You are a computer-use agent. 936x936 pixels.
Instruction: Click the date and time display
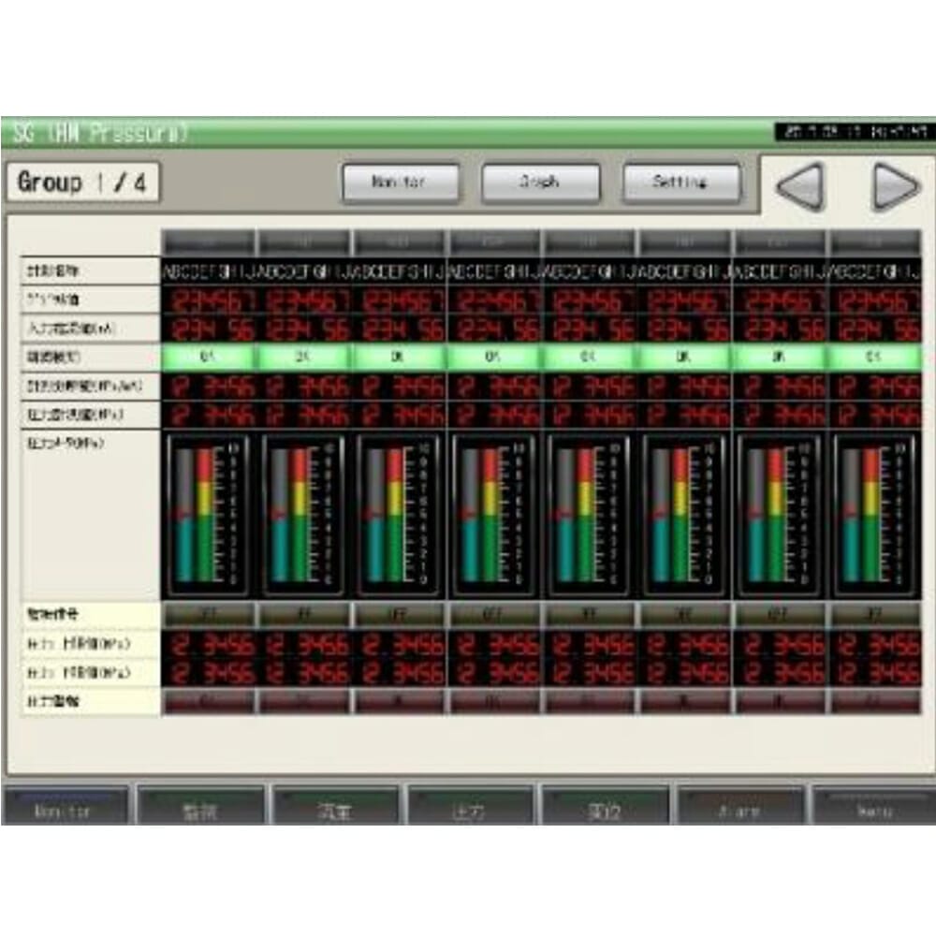[851, 132]
